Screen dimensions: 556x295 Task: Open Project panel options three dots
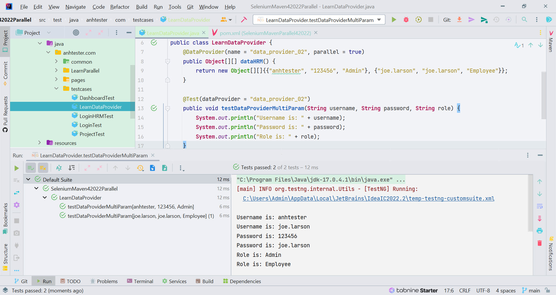[x=116, y=33]
